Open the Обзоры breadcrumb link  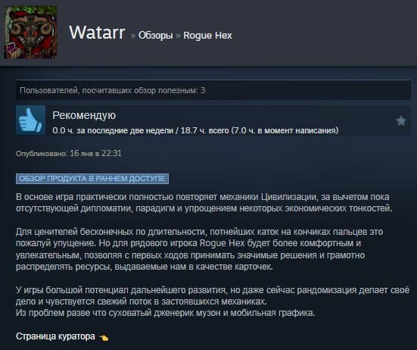[x=156, y=36]
